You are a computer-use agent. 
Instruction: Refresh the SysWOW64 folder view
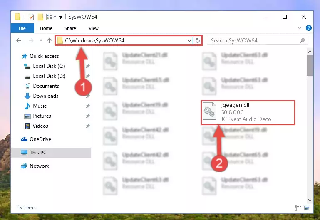[x=197, y=41]
